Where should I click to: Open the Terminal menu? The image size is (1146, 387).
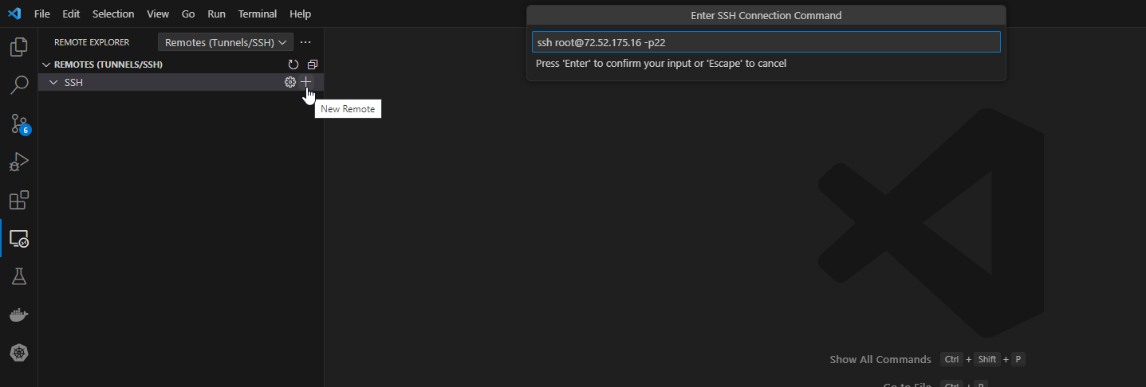tap(258, 14)
